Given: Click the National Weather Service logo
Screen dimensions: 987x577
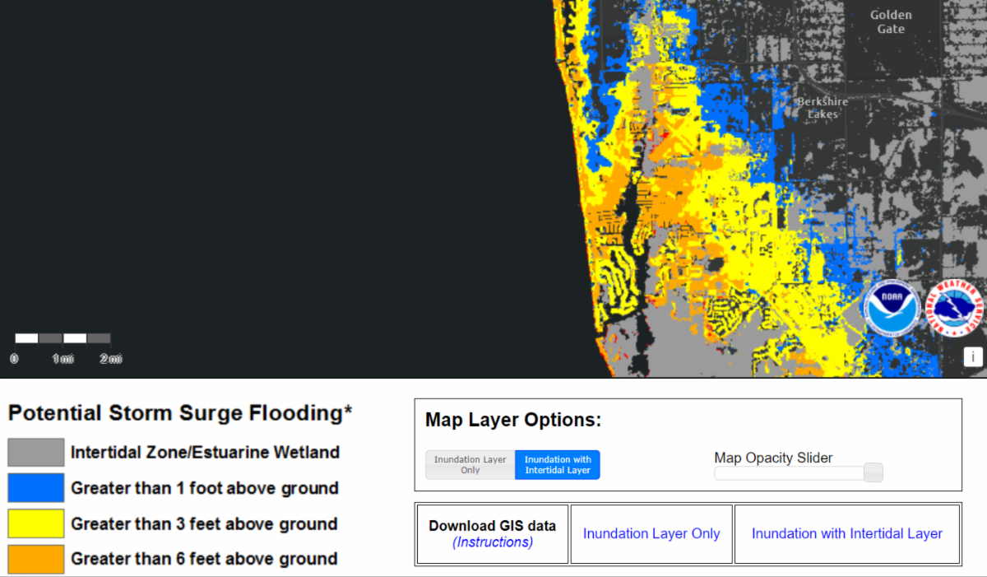Looking at the screenshot, I should tap(954, 309).
